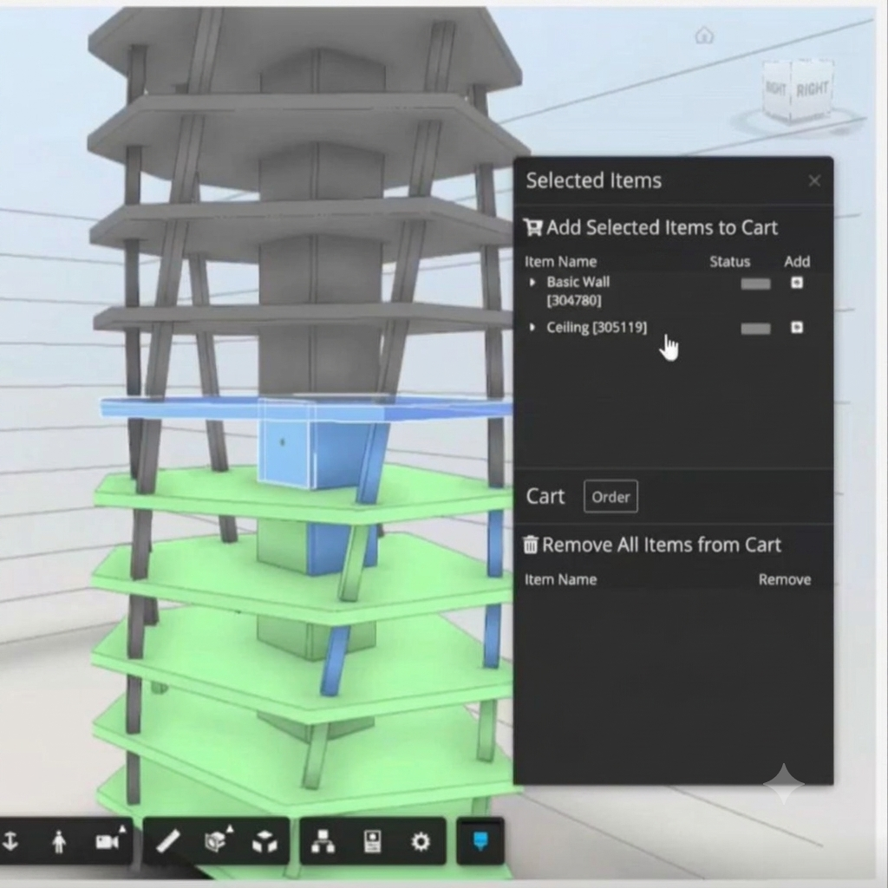The image size is (888, 888).
Task: Click Basic Wall status swatch
Action: (755, 284)
